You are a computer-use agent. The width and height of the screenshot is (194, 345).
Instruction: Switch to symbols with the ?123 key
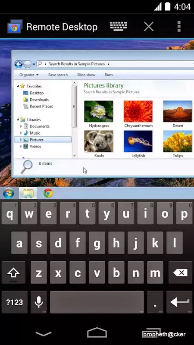click(15, 302)
